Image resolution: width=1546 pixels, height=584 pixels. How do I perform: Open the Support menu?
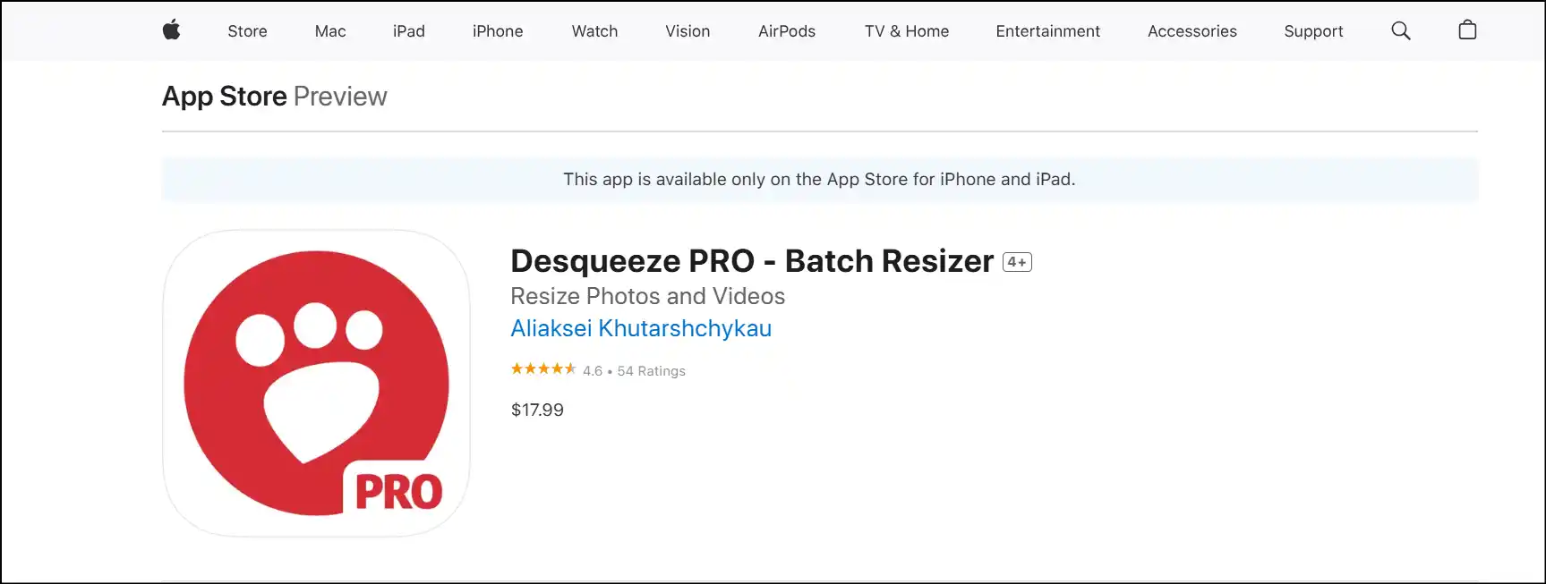pyautogui.click(x=1313, y=31)
